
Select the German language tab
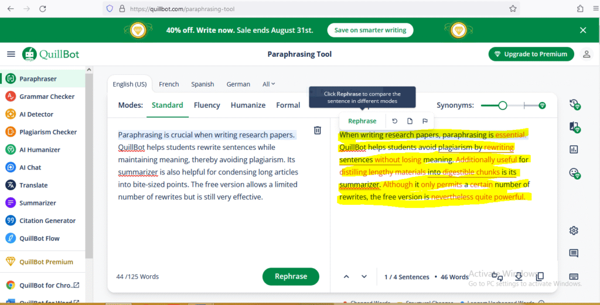[238, 84]
